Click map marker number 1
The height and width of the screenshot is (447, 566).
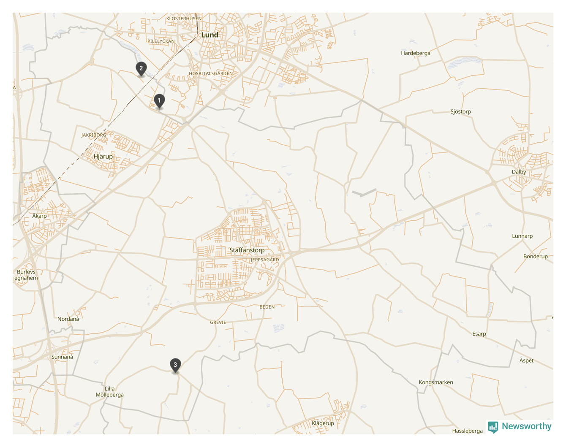tap(159, 101)
